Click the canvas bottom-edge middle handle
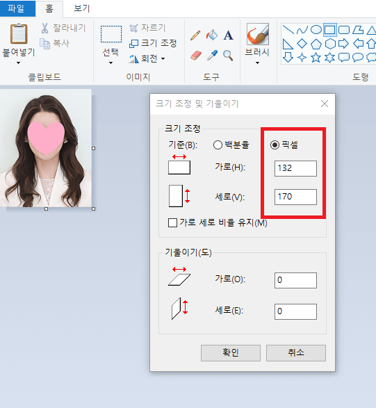376x408 pixels. click(47, 209)
